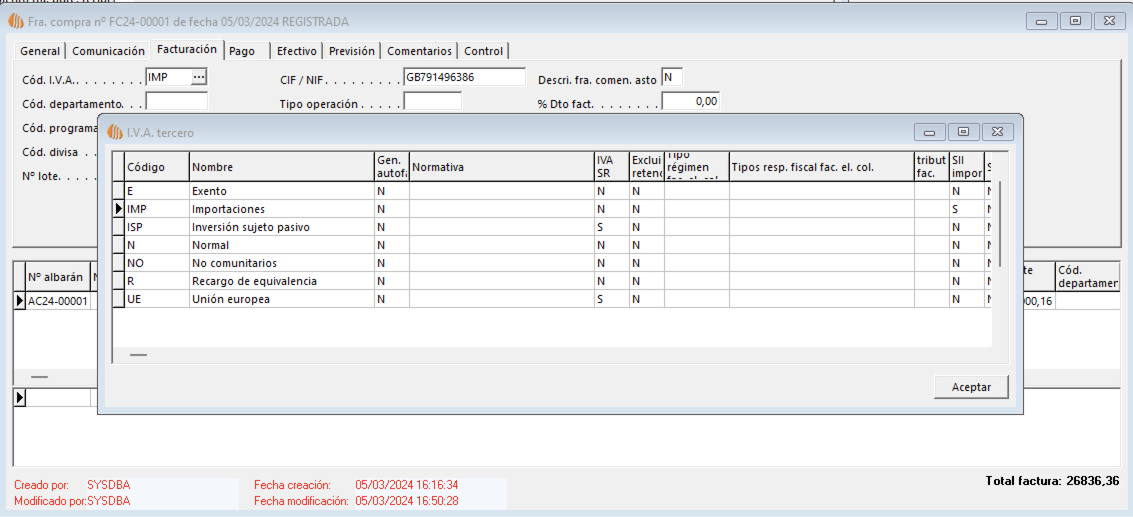
Task: Close the I.V.A. tercero dialog
Action: (x=997, y=132)
